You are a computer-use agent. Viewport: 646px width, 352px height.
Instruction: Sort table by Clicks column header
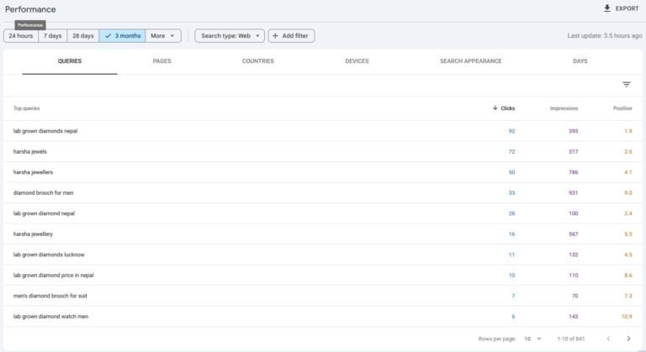pos(507,108)
